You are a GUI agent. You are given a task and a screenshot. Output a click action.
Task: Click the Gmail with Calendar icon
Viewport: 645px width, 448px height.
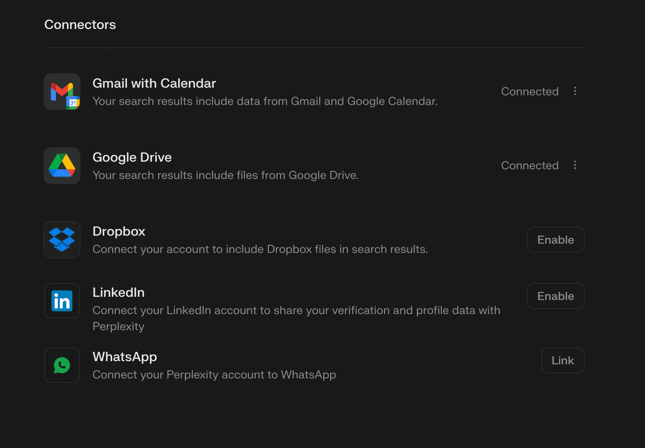tap(62, 92)
